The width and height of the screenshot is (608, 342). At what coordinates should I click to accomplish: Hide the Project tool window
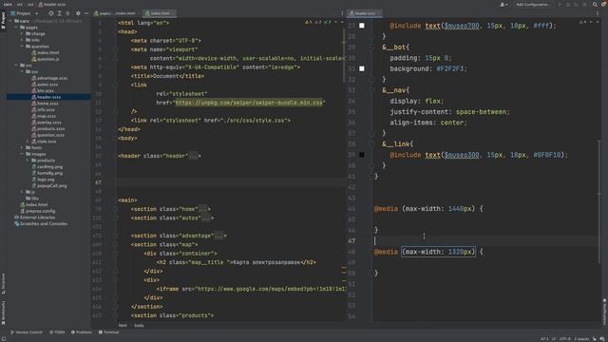(86, 13)
